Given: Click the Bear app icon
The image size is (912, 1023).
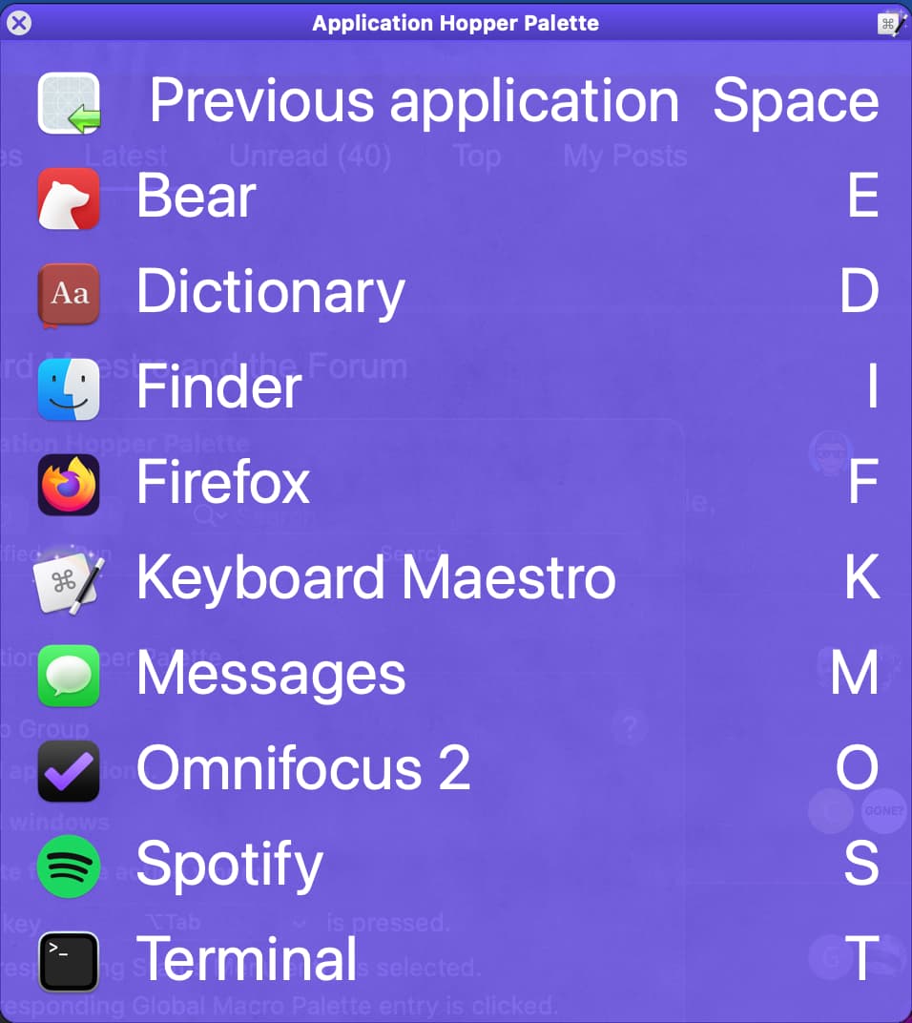Looking at the screenshot, I should pos(69,199).
